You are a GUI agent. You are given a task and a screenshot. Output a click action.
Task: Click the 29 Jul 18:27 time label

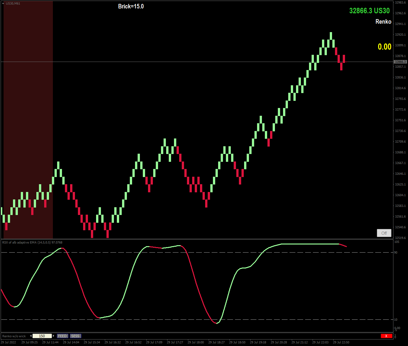coord(216,342)
